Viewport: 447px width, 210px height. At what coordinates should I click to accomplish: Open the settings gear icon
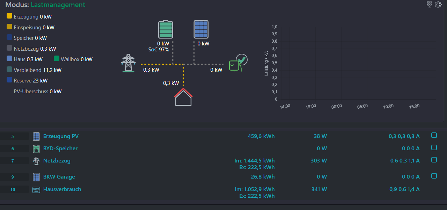click(438, 5)
